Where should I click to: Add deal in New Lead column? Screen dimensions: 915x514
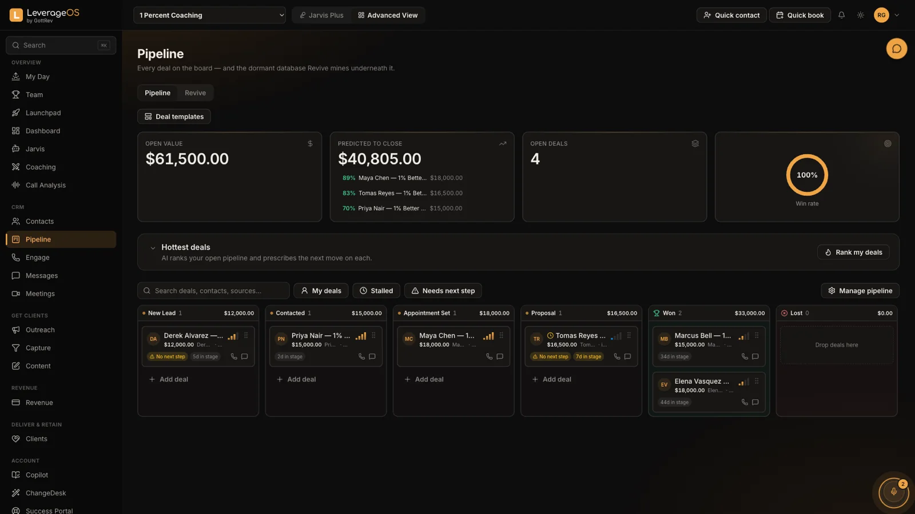[169, 379]
